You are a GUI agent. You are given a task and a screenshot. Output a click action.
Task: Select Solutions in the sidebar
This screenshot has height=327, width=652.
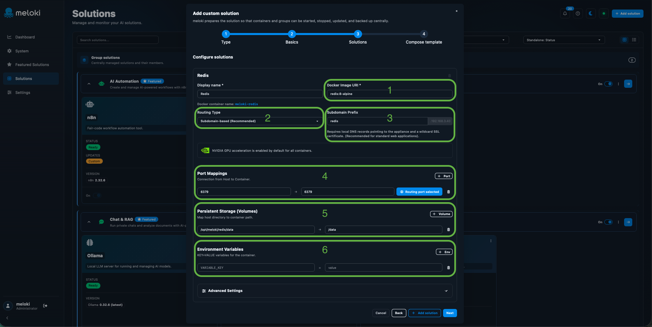coord(31,79)
